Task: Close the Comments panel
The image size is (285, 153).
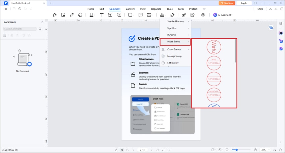Action: click(x=42, y=22)
